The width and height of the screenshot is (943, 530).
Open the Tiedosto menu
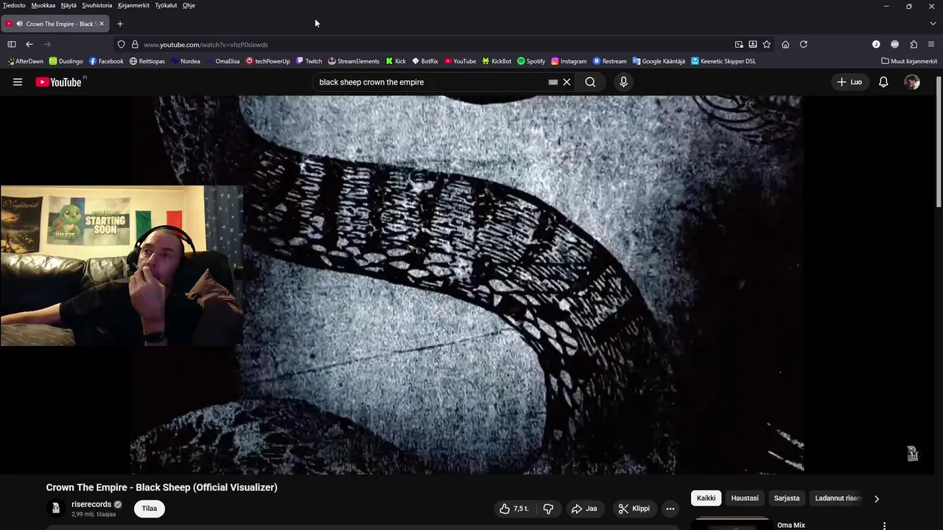click(14, 5)
